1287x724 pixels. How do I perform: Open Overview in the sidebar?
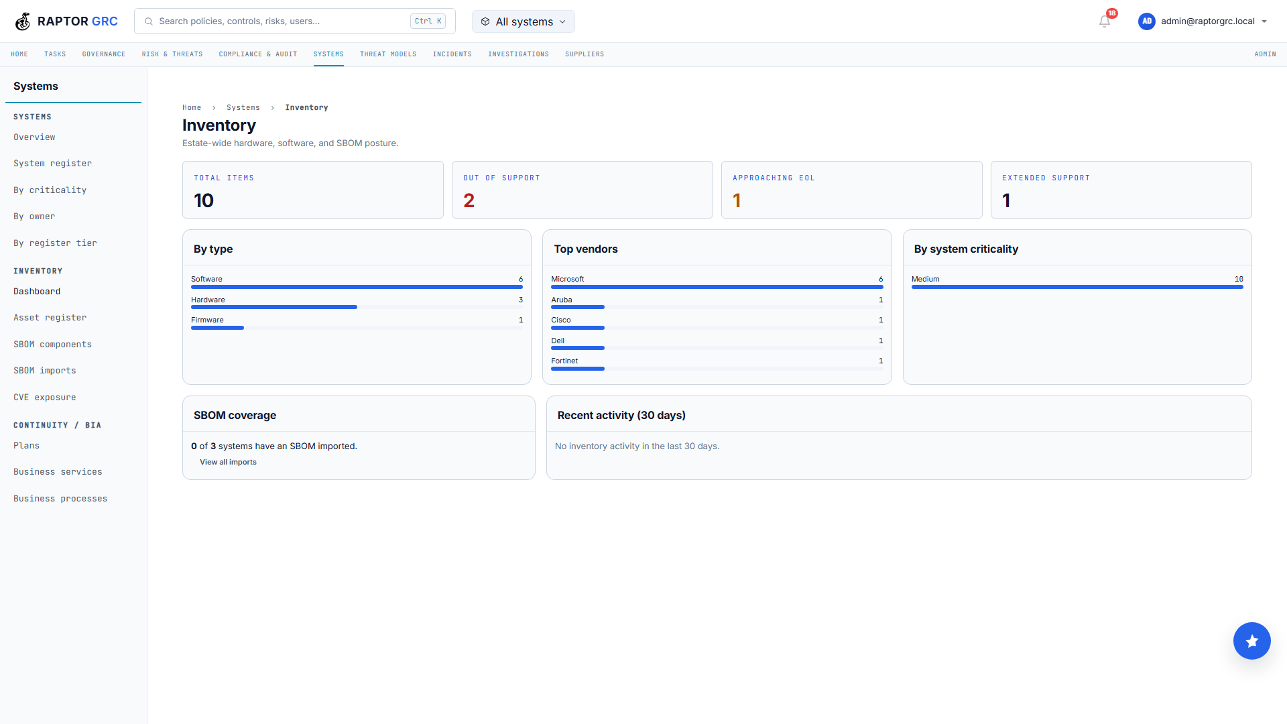coord(34,137)
